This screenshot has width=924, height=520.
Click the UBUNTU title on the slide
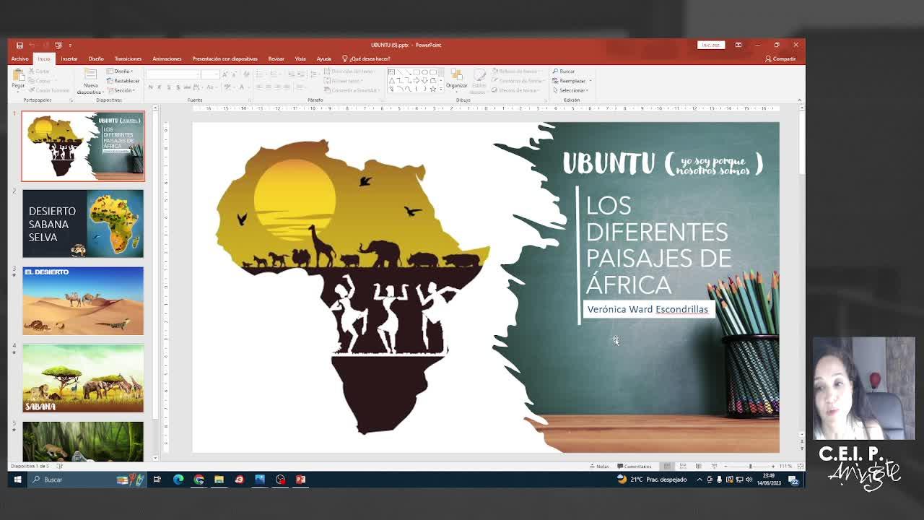(609, 163)
